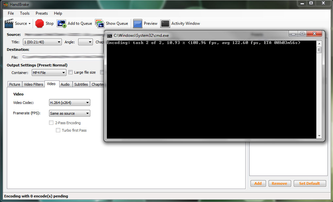Expand the Source dropdown arrow

click(x=29, y=24)
